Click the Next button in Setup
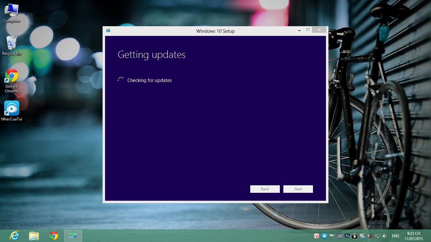Image resolution: width=431 pixels, height=242 pixels. point(298,189)
